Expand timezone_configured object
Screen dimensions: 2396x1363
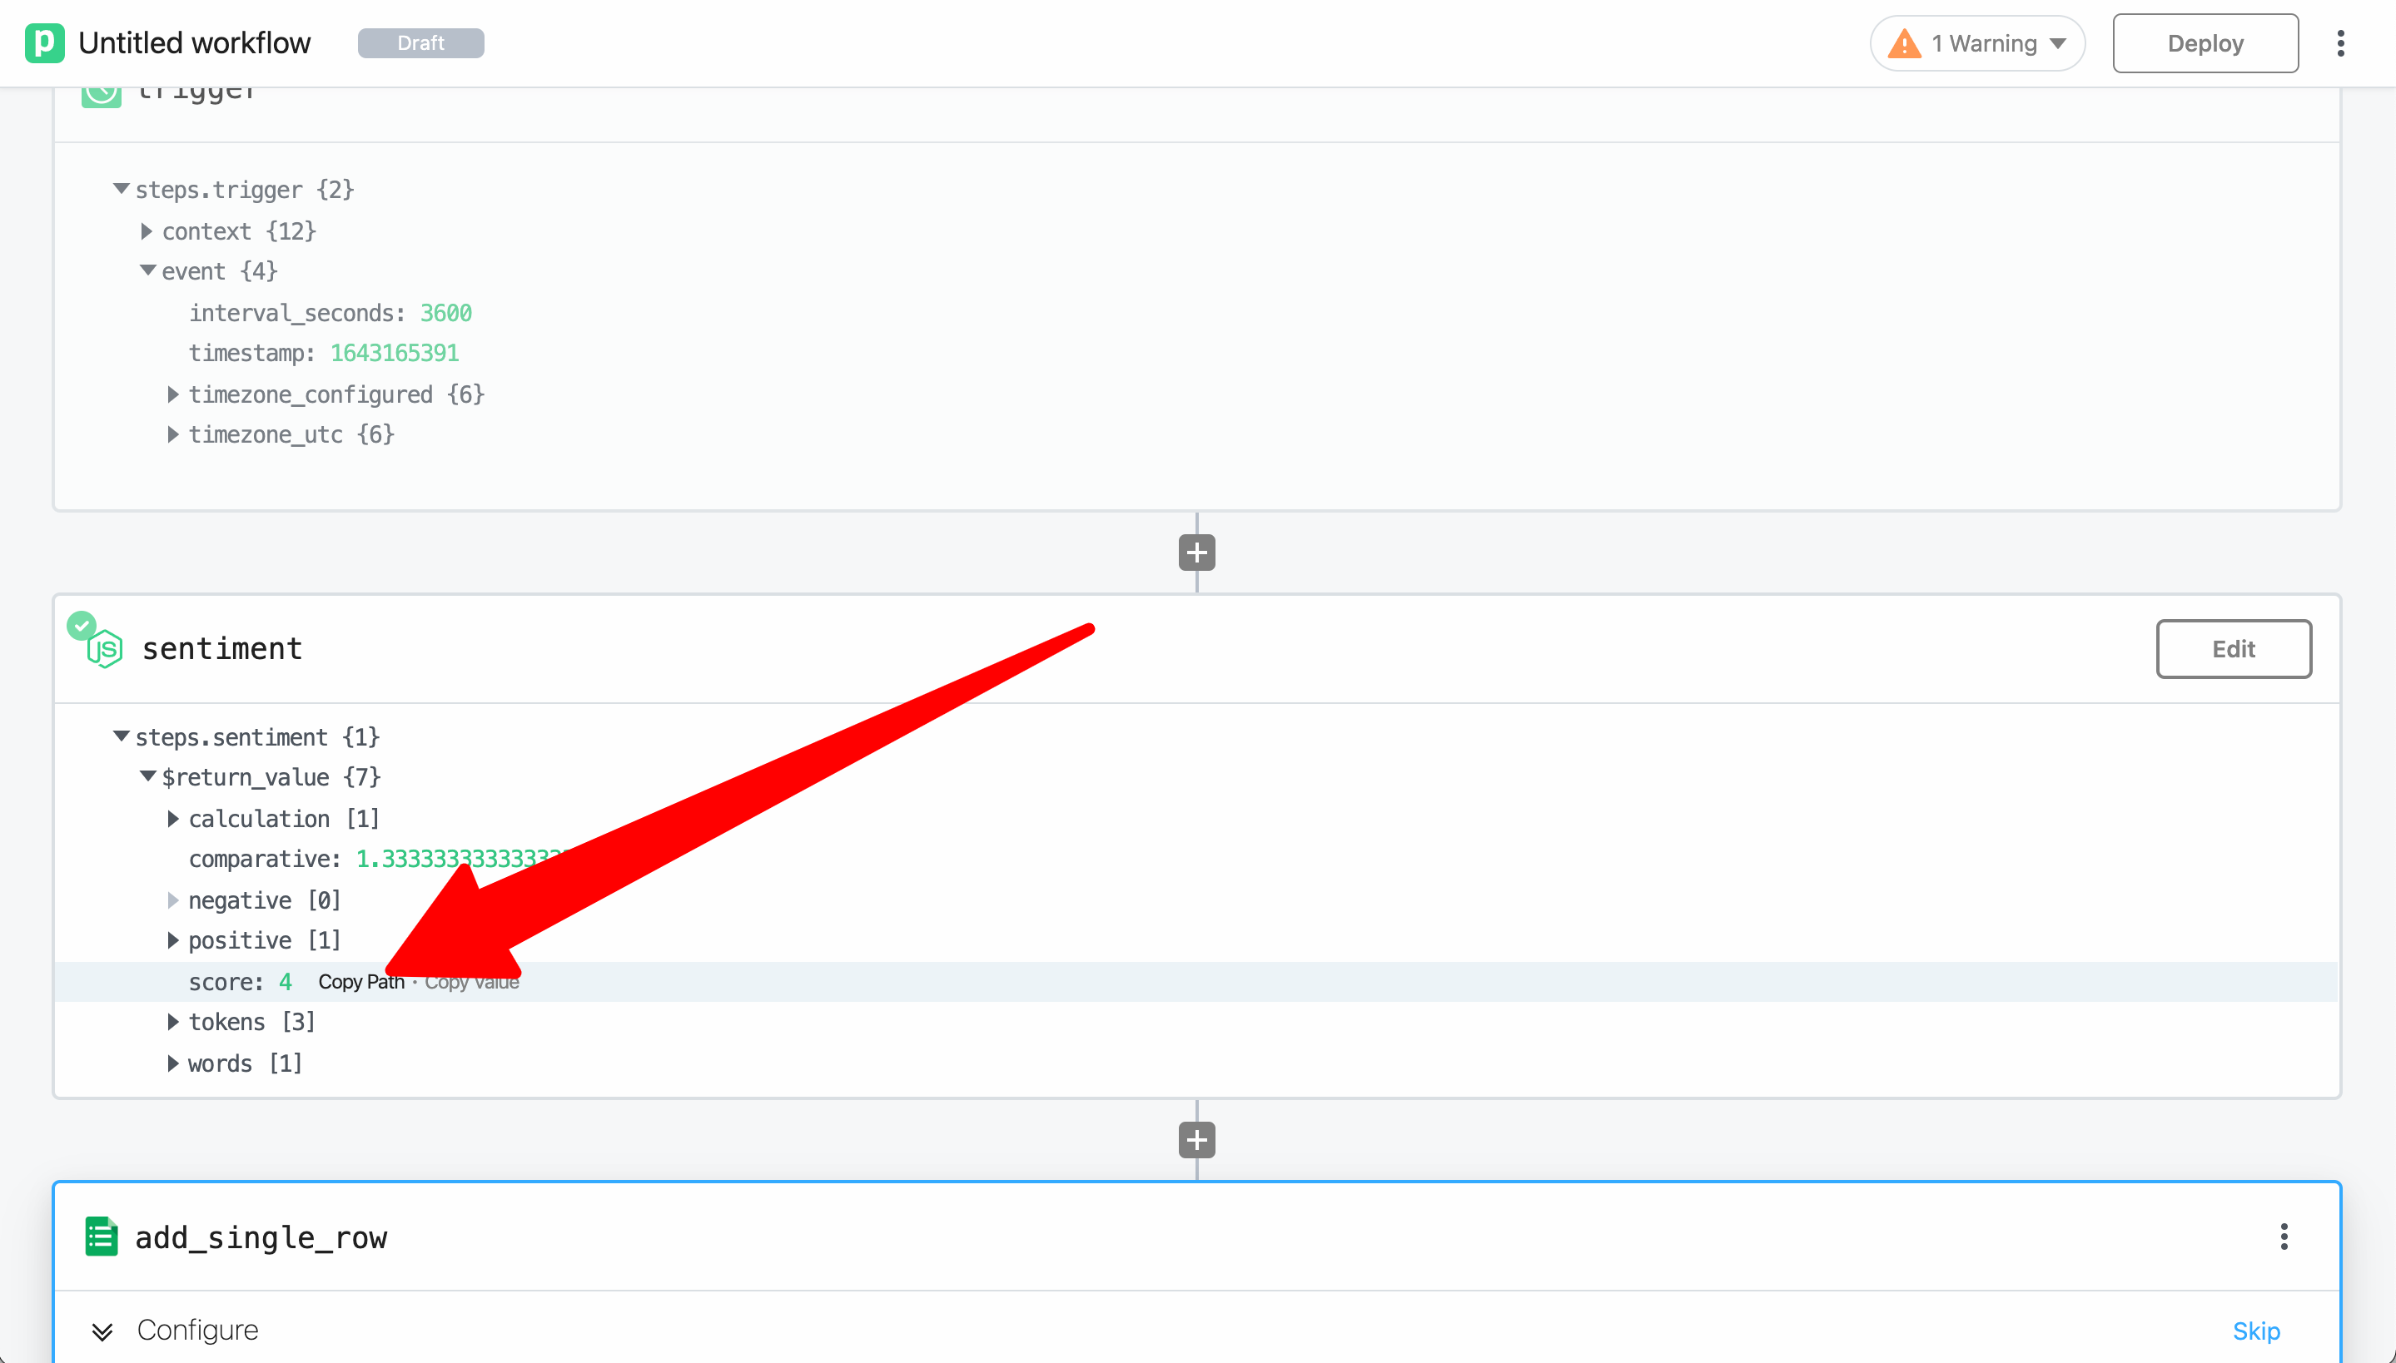click(173, 394)
